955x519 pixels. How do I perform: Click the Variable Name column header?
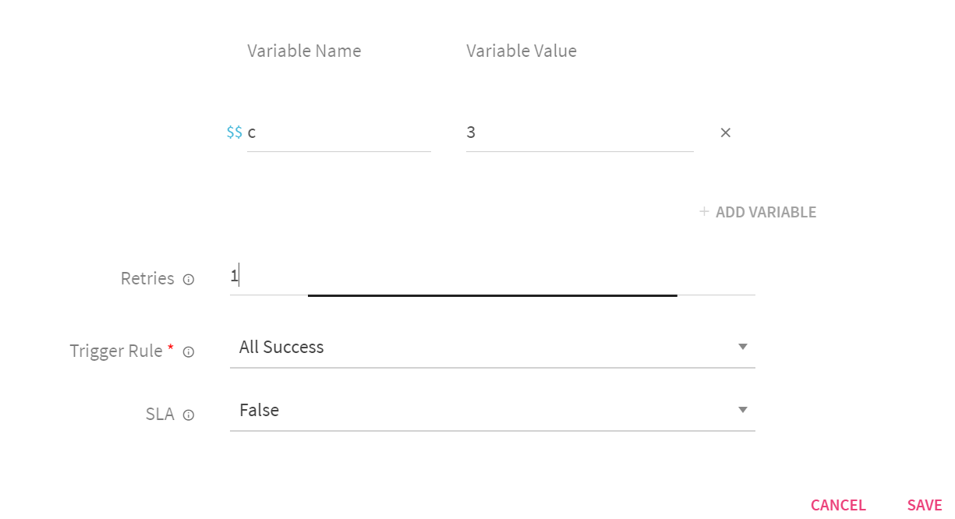[x=304, y=51]
